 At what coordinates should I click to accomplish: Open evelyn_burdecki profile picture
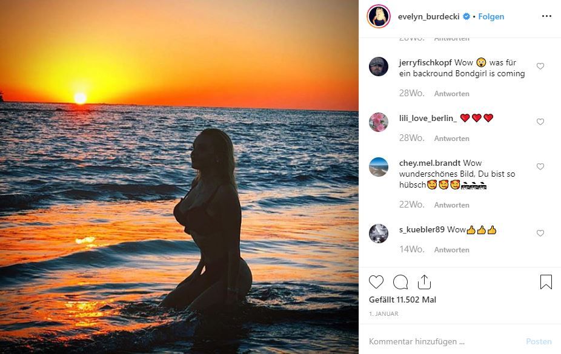click(x=379, y=16)
